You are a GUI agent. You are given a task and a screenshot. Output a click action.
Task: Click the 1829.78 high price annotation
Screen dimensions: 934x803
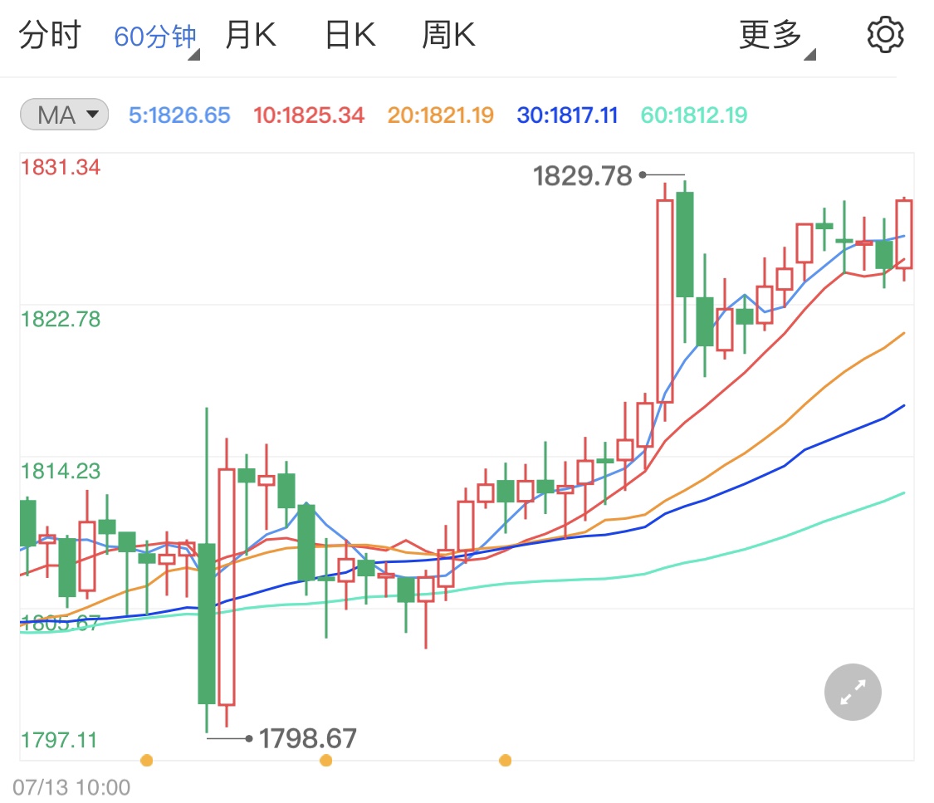click(x=581, y=175)
